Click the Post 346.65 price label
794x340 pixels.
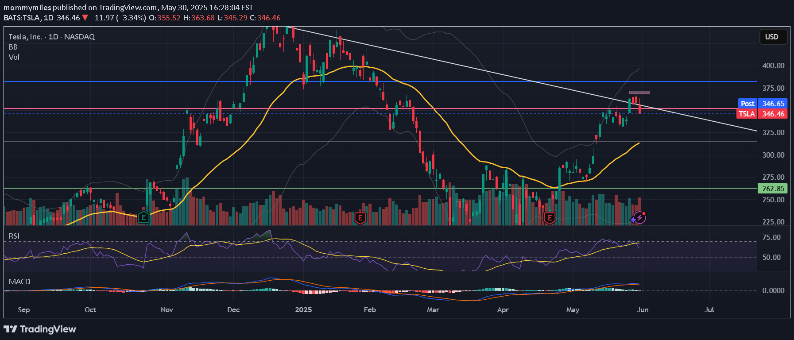[763, 104]
